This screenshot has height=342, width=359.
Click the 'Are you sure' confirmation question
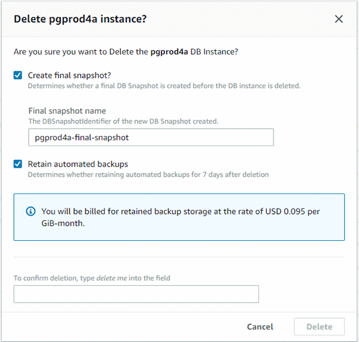(126, 52)
